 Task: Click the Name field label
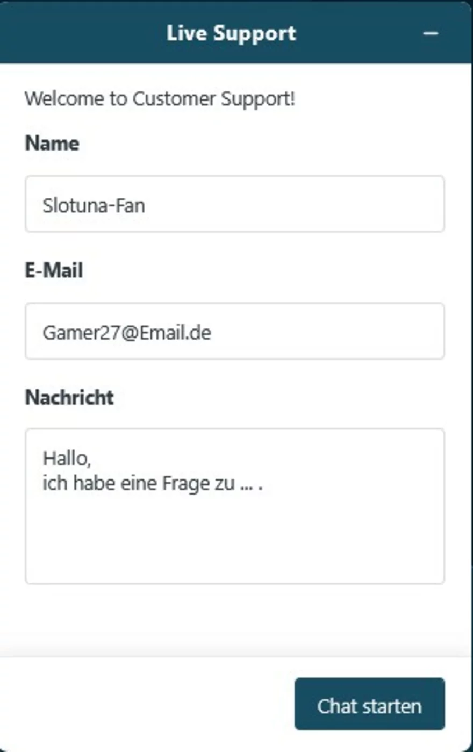[x=52, y=144]
